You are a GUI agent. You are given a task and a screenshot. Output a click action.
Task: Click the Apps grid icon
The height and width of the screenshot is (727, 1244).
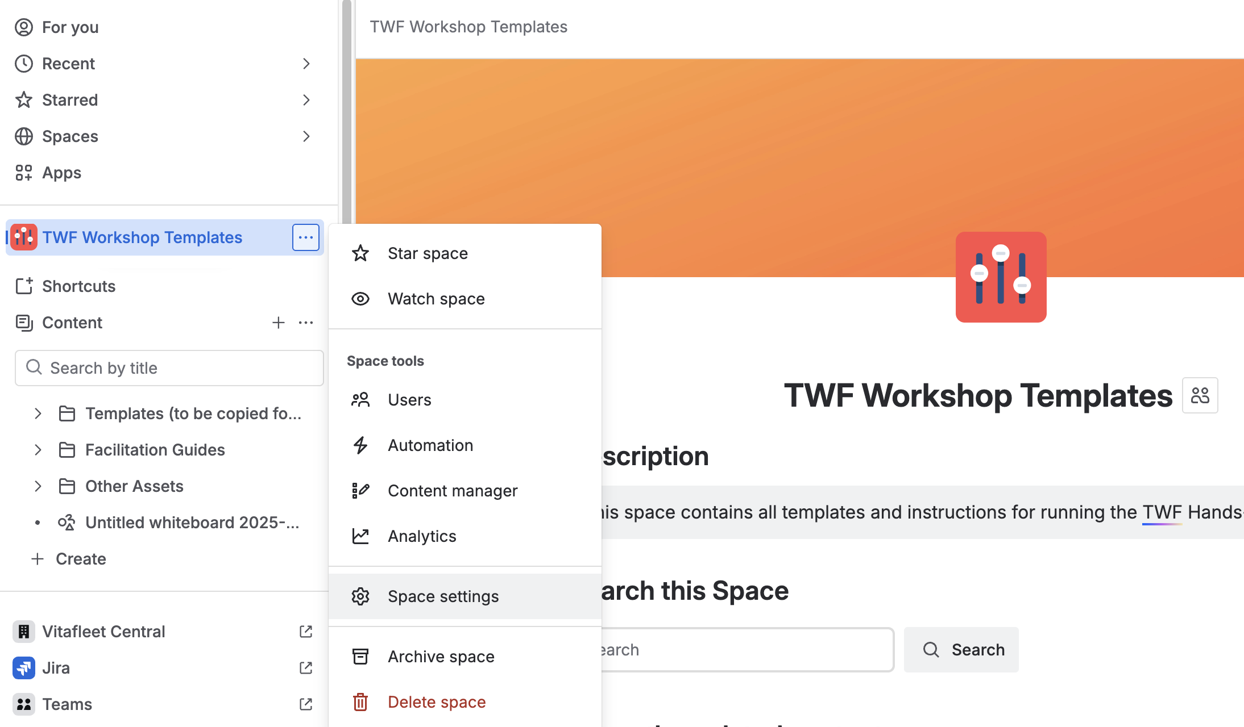pyautogui.click(x=24, y=173)
